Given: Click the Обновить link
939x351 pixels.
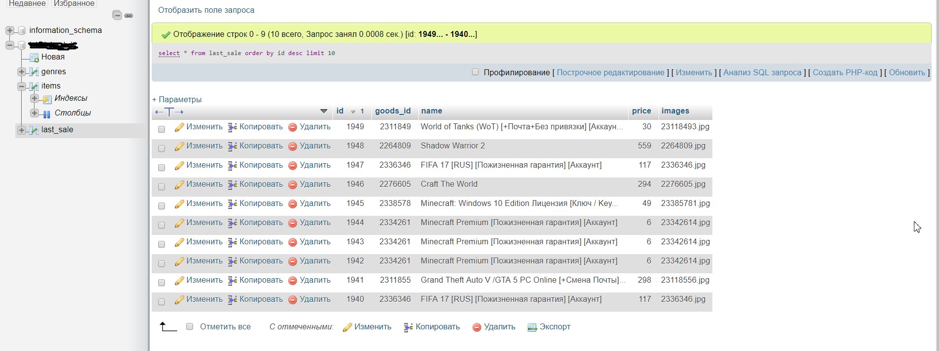Looking at the screenshot, I should [907, 72].
